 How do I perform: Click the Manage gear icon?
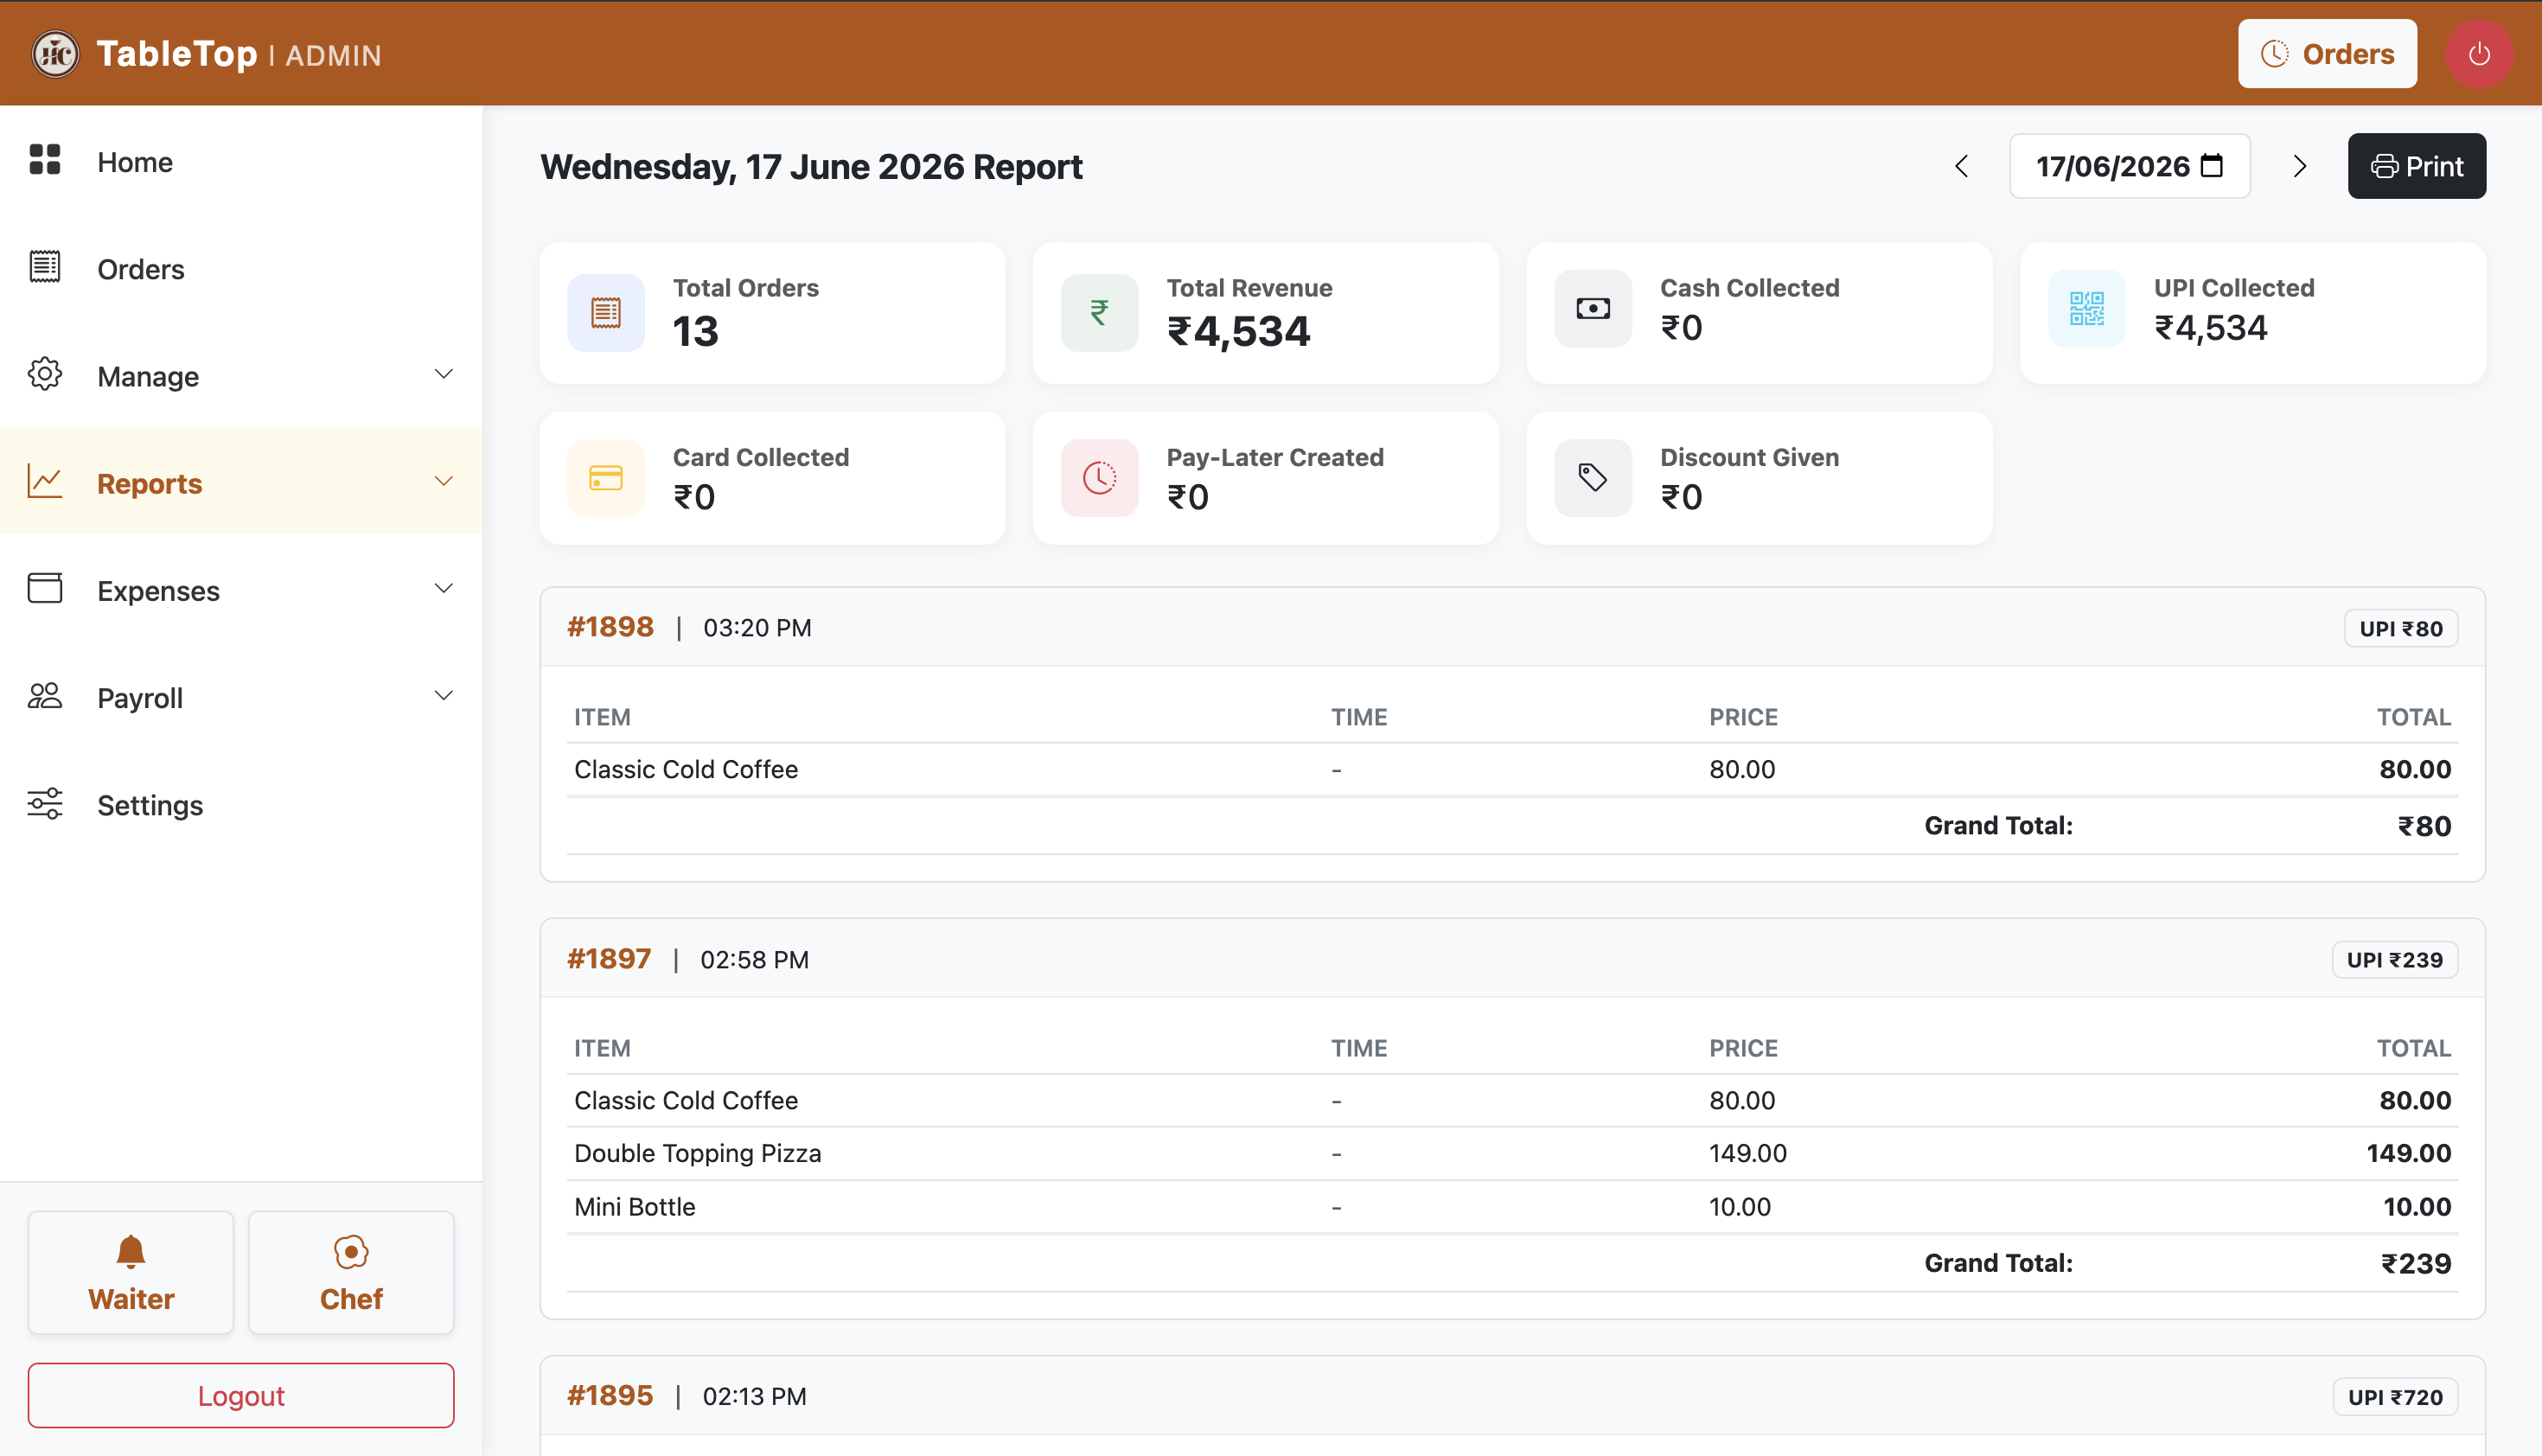(x=45, y=374)
